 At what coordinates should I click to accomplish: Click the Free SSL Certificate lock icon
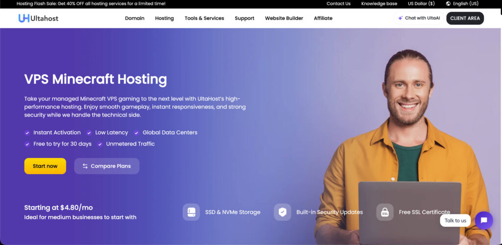pyautogui.click(x=385, y=212)
